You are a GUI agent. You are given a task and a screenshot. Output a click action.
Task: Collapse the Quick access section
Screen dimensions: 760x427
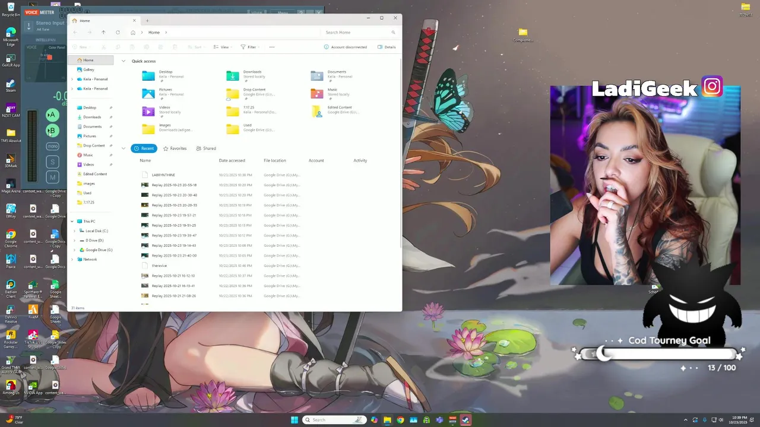click(x=123, y=61)
